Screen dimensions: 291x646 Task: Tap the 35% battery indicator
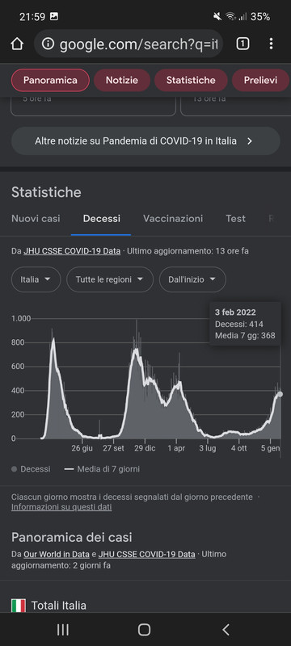point(260,16)
